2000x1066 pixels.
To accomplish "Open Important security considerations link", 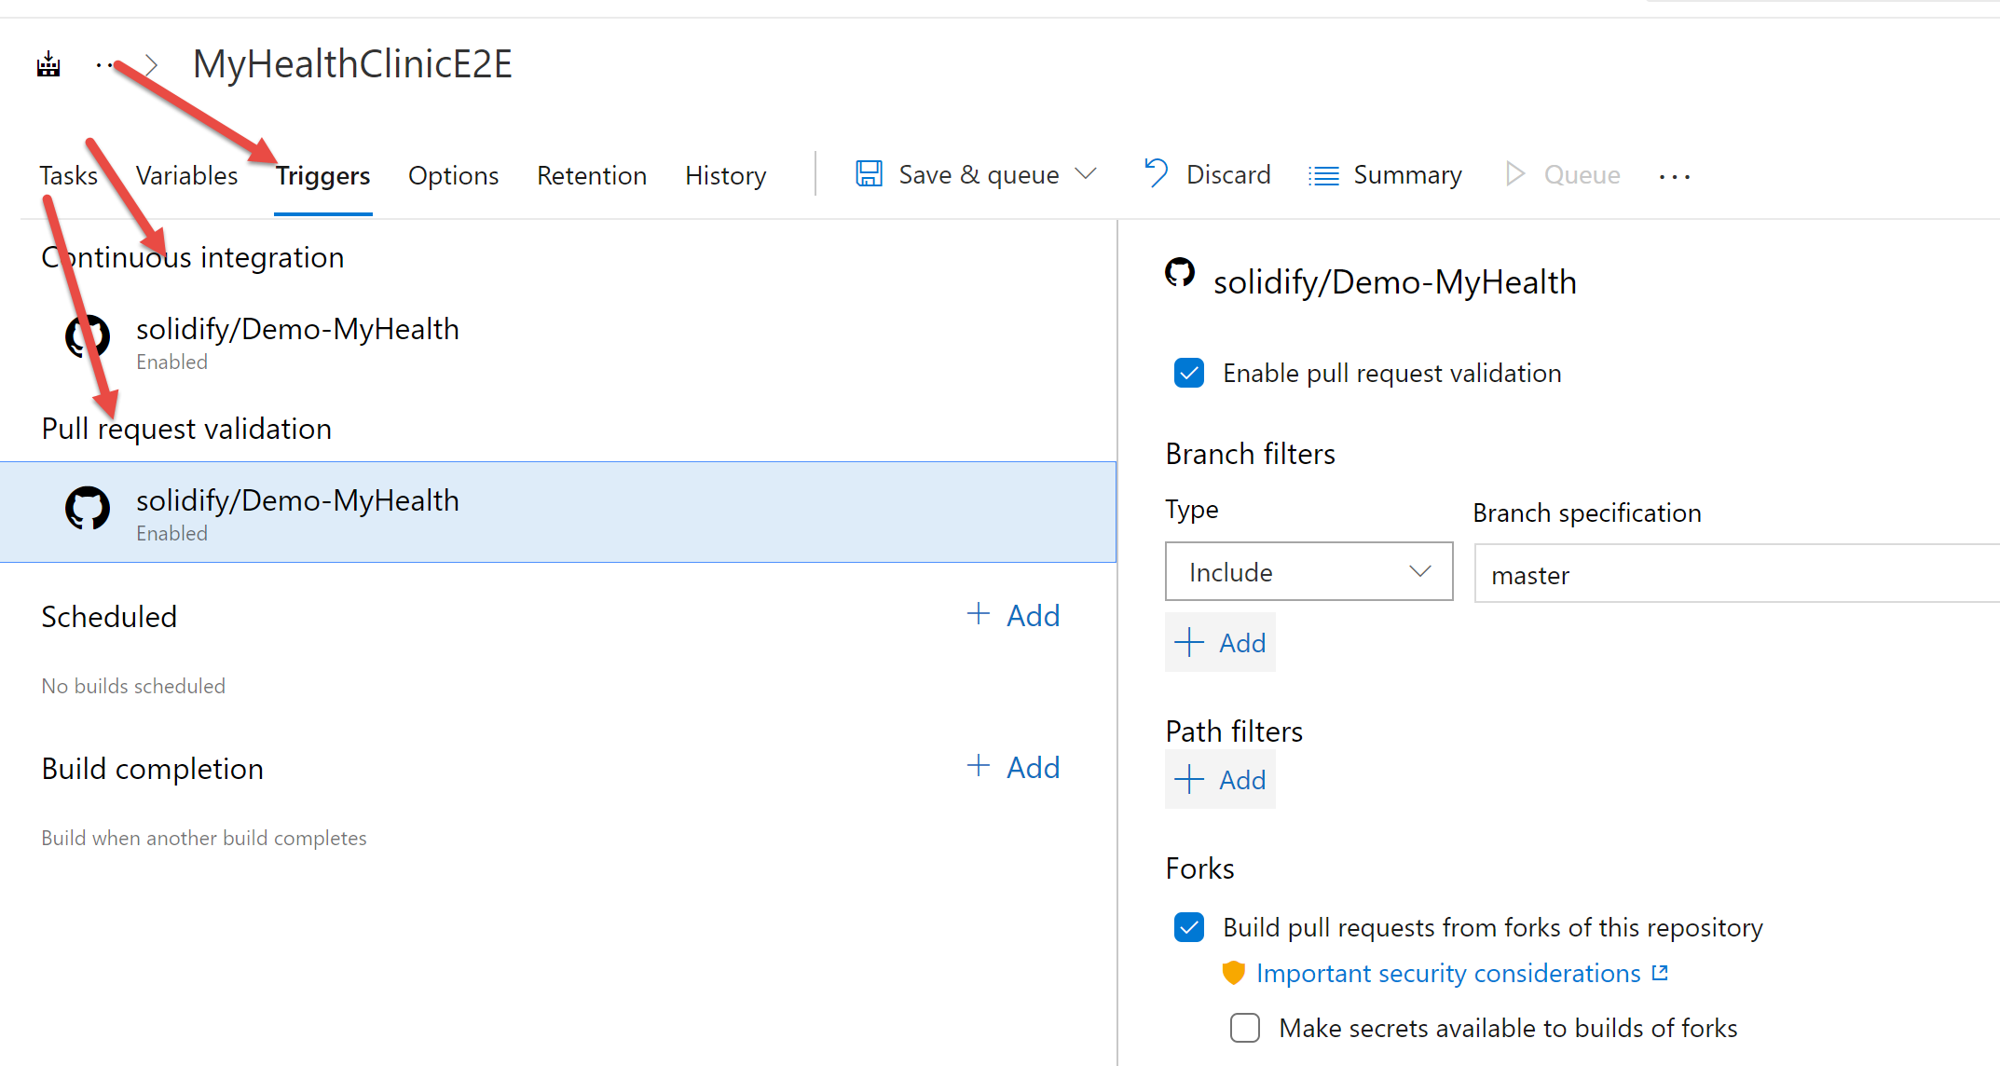I will coord(1448,973).
